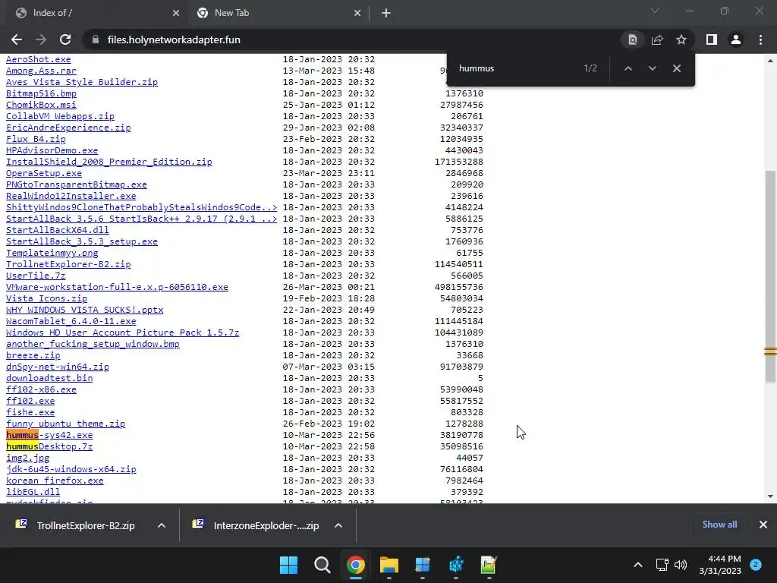Open the Chrome three-dot menu
Viewport: 777px width, 583px height.
pyautogui.click(x=760, y=39)
